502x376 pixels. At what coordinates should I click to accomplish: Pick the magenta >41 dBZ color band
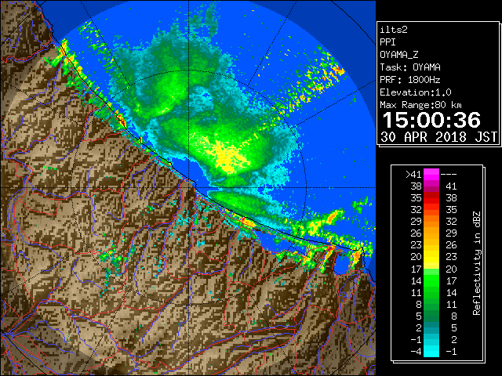pos(431,174)
